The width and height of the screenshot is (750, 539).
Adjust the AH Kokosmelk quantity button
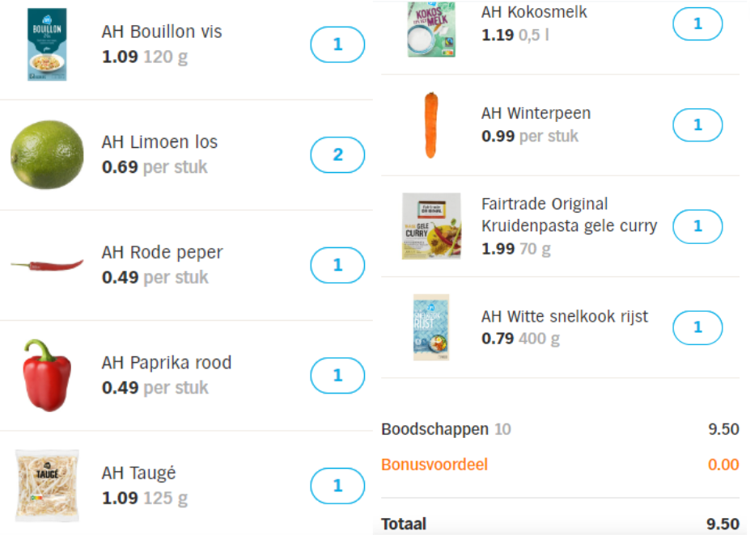click(x=698, y=24)
